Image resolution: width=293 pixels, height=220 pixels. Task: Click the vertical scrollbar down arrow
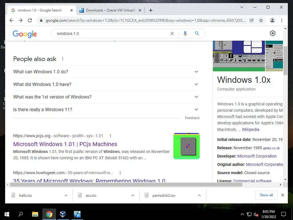click(285, 180)
